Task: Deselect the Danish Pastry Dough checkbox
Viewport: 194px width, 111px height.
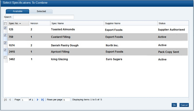Action: pyautogui.click(x=5, y=43)
